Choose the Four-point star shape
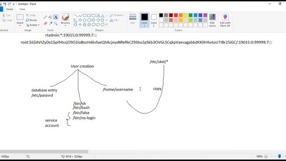 tap(80, 25)
